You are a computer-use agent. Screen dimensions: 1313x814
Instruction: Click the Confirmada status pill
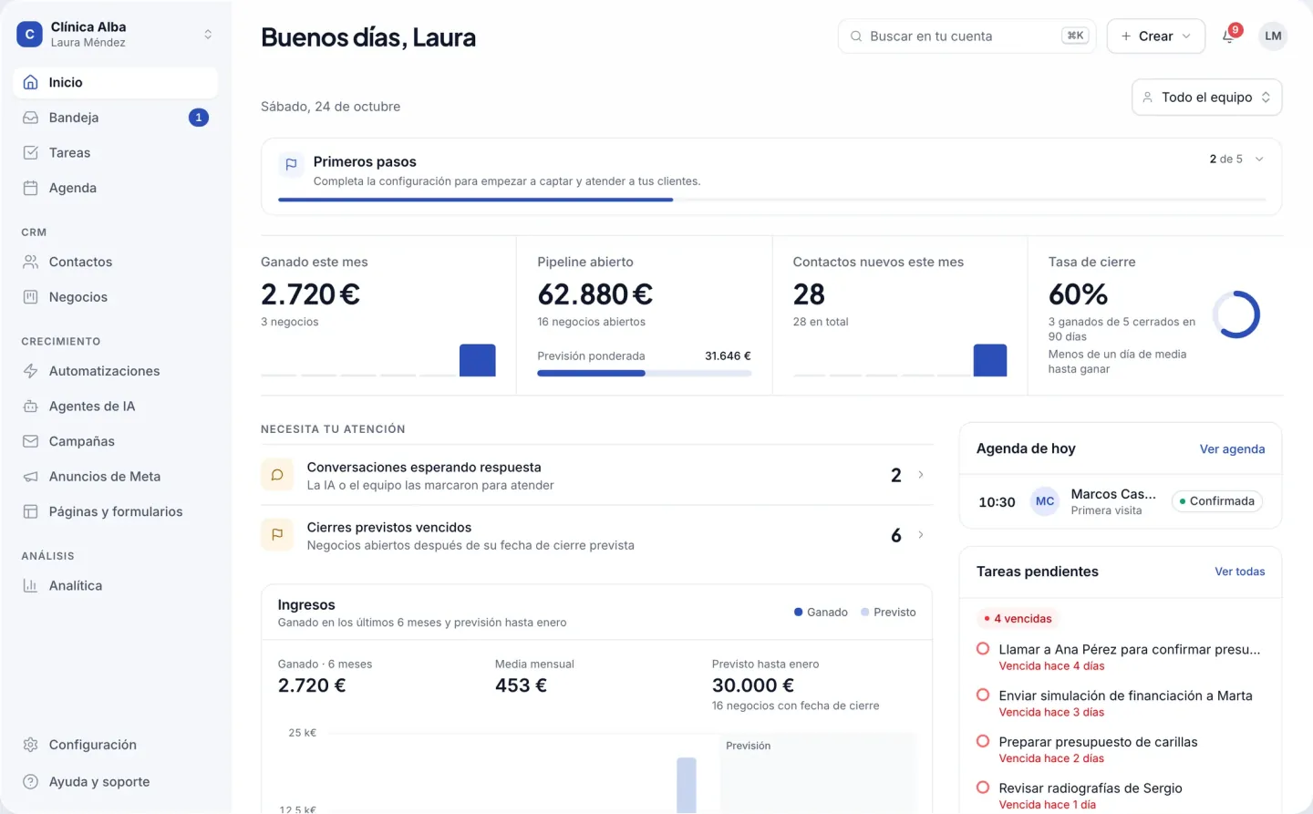pos(1217,501)
